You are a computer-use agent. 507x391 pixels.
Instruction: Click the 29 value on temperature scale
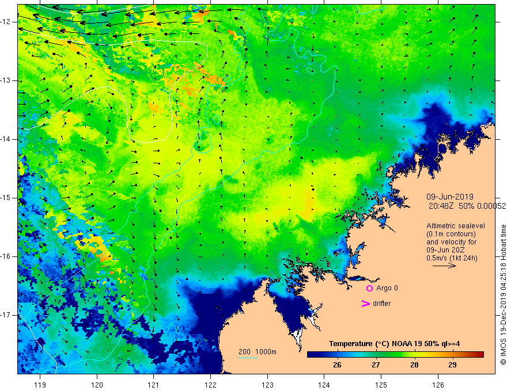452,365
